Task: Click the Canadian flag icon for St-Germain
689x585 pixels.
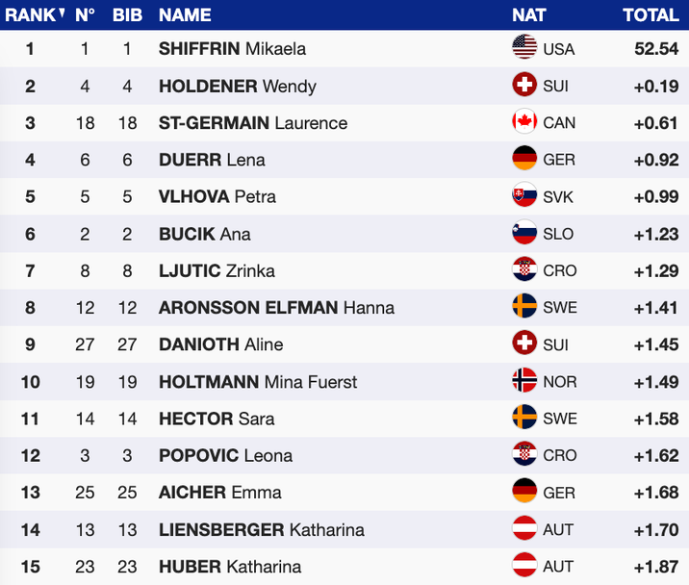Action: pos(524,122)
